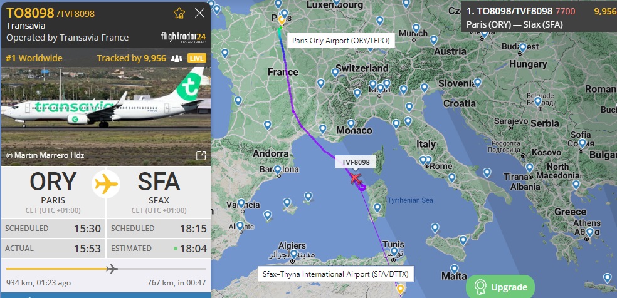Click the flight progress bar plane marker

112,269
